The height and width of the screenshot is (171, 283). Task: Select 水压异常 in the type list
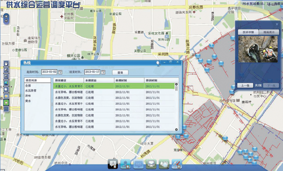[31, 91]
